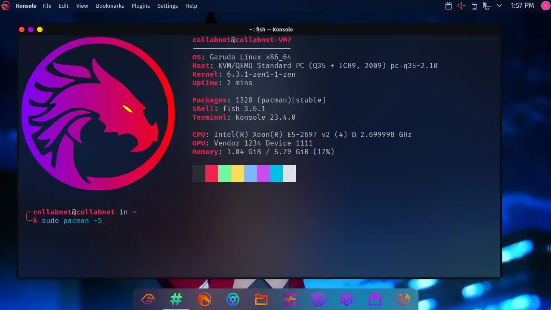This screenshot has height=310, width=551.
Task: Expand the hidden system tray icons arrow
Action: [x=499, y=6]
